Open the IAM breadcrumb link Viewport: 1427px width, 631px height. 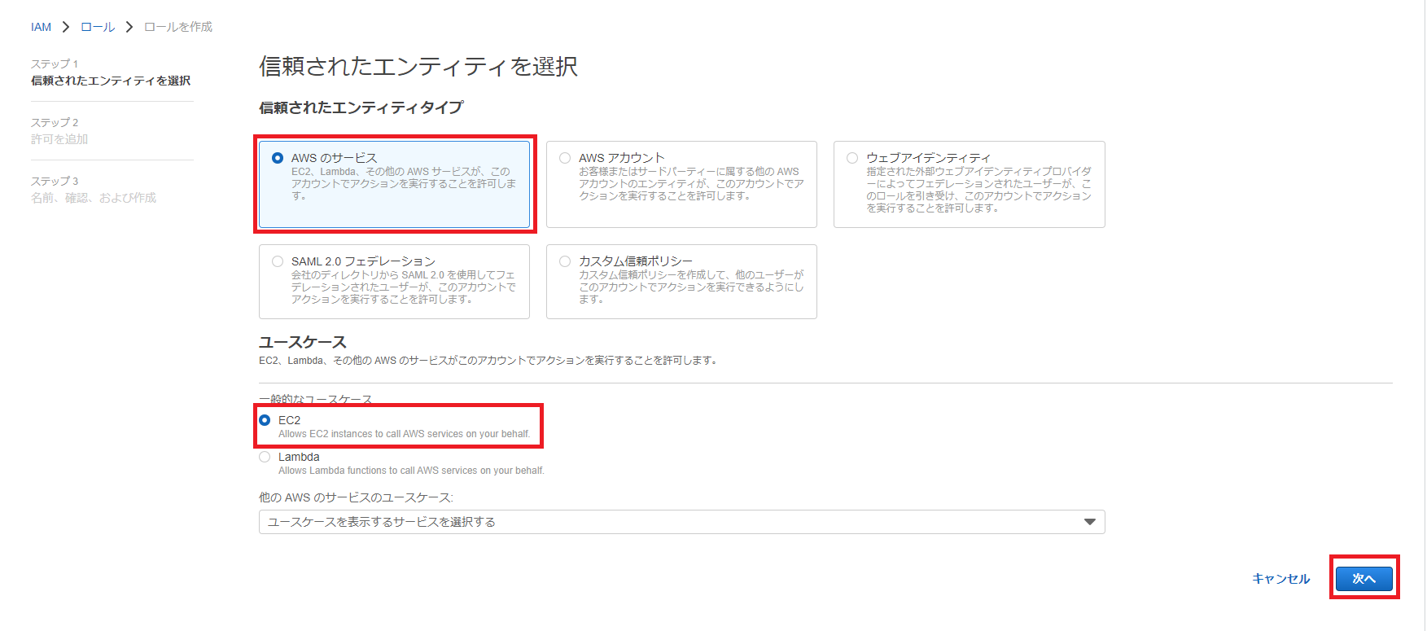click(41, 27)
